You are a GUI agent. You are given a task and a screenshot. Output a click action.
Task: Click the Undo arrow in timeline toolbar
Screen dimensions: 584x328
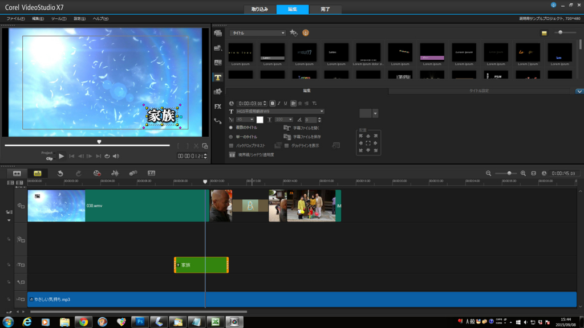[60, 173]
